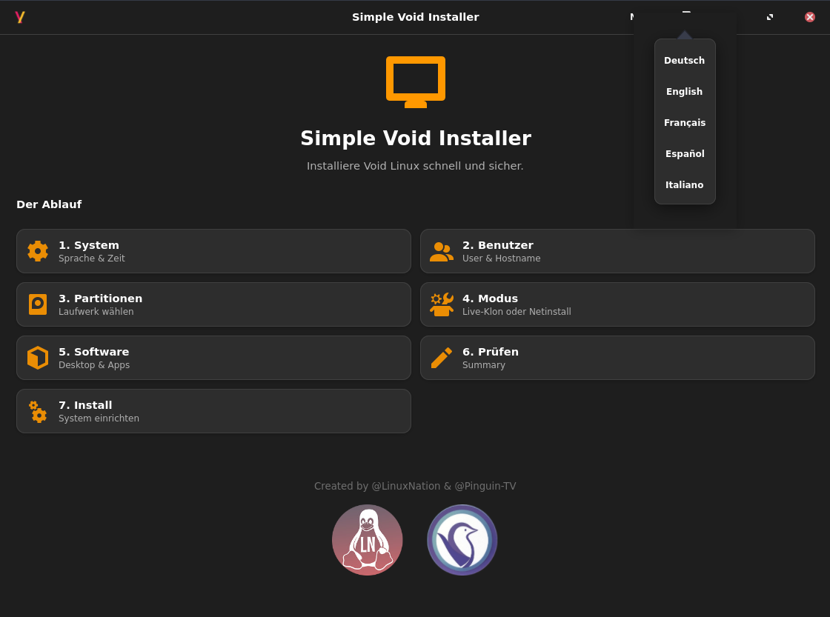This screenshot has height=617, width=830.
Task: Select Deutsch from the language list
Action: 684,60
